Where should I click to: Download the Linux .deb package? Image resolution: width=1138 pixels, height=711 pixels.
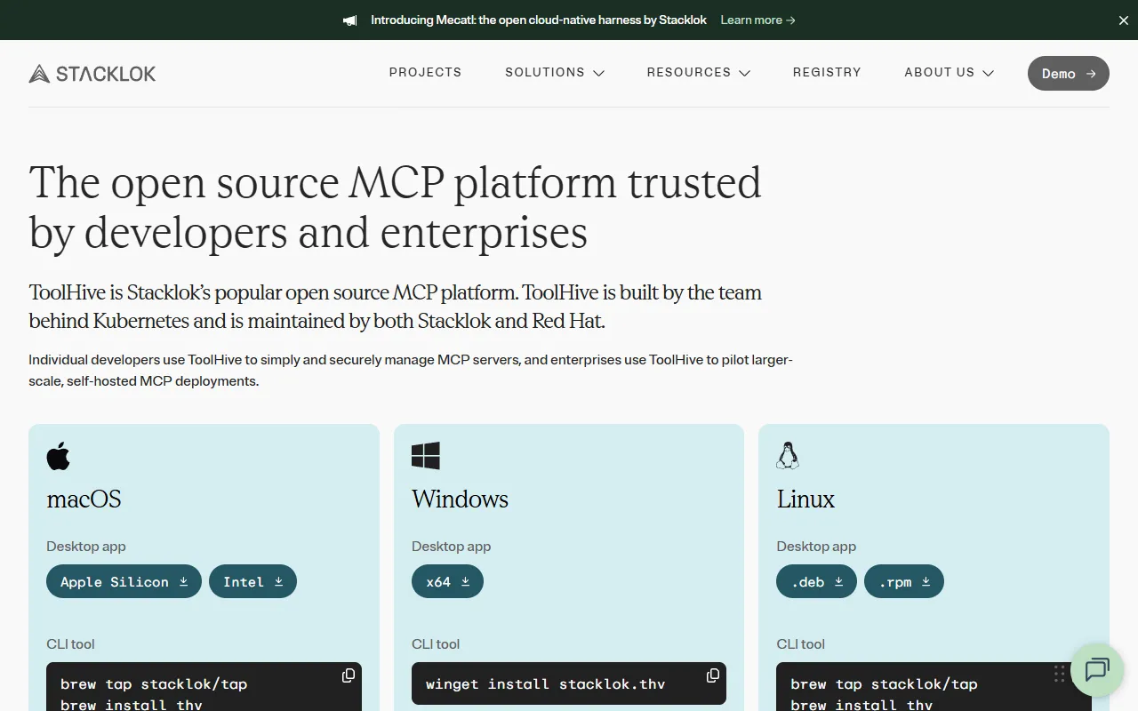[x=816, y=581]
